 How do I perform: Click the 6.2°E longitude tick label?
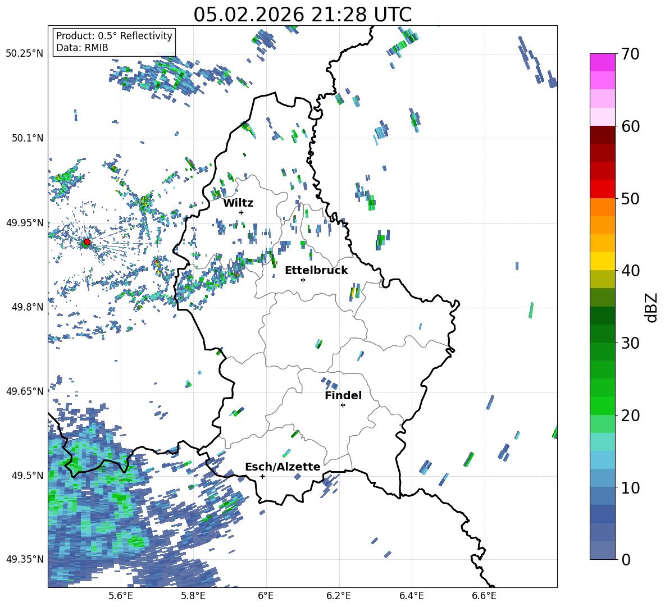point(339,595)
